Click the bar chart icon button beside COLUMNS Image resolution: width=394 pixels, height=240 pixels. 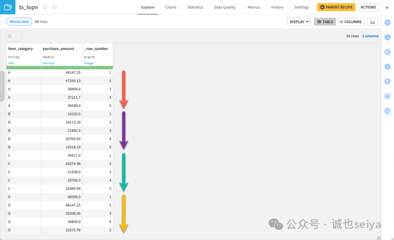(372, 22)
